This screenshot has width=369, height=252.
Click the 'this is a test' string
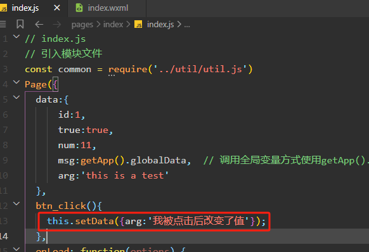tap(125, 175)
